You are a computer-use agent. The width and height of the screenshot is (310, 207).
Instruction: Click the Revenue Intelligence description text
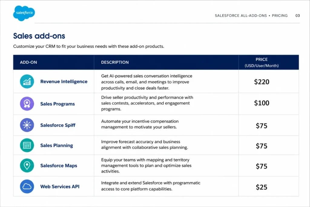(147, 82)
